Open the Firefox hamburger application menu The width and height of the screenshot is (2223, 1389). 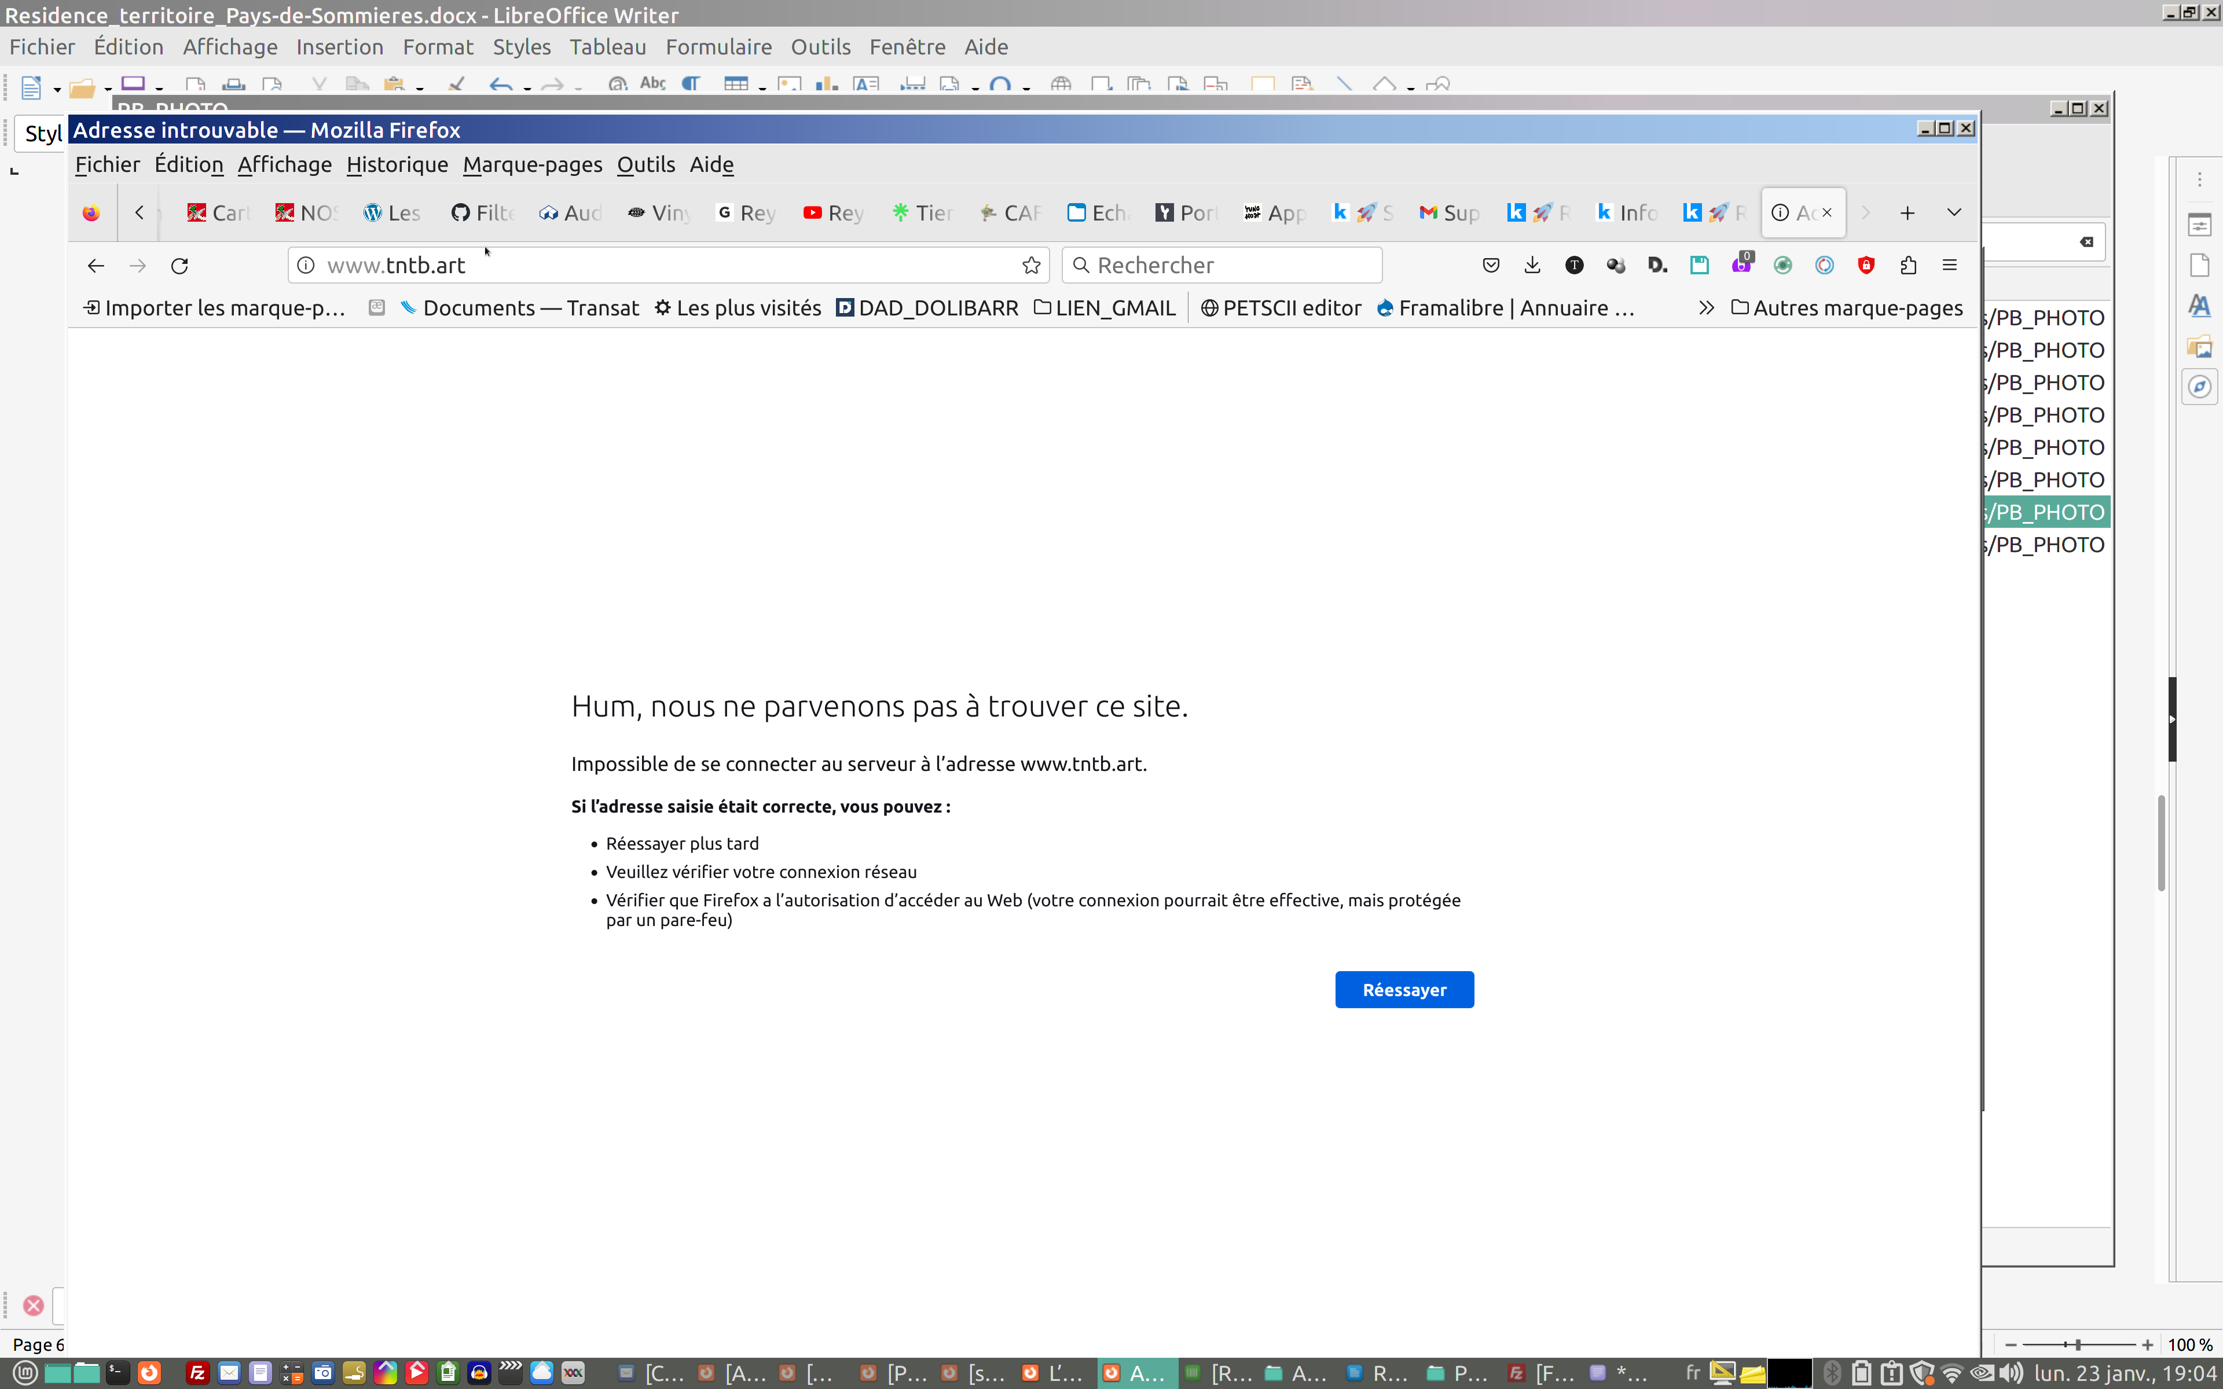point(1949,266)
